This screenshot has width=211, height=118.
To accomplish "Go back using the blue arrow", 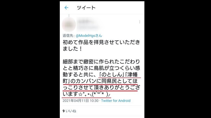I will tap(66, 8).
